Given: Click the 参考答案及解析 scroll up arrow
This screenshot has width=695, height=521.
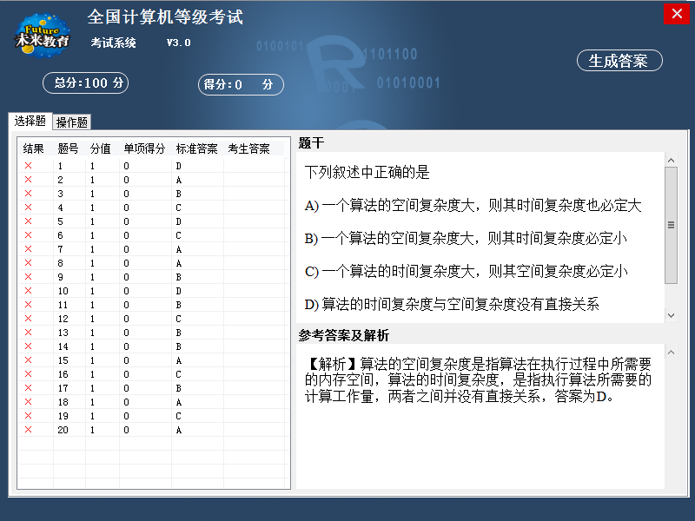Looking at the screenshot, I should click(x=671, y=353).
